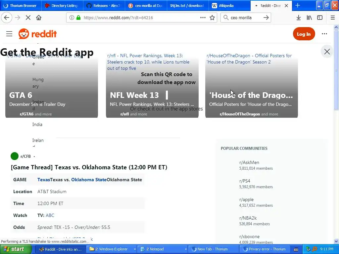Screen dimensions: 339x254
Task: Open r/HouseOfTheDragon Official Posters link
Action: click(249, 59)
